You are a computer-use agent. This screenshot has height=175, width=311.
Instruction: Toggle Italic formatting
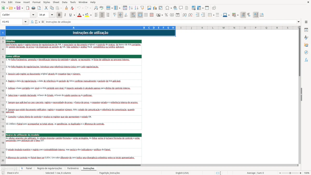(x=65, y=15)
